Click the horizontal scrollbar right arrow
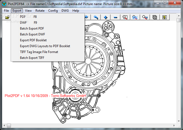The image size is (183, 130). [x=174, y=125]
